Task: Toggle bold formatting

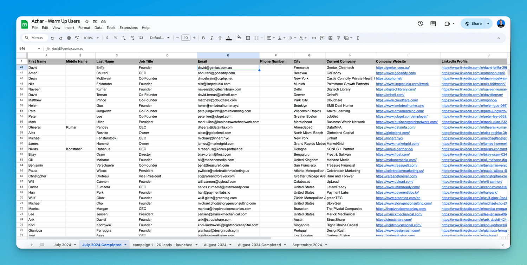Action: pos(203,38)
